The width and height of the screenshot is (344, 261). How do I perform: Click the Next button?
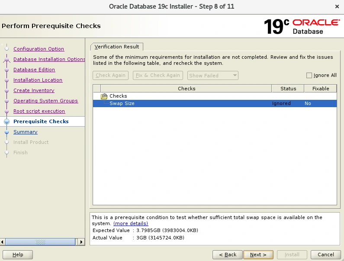pos(258,255)
